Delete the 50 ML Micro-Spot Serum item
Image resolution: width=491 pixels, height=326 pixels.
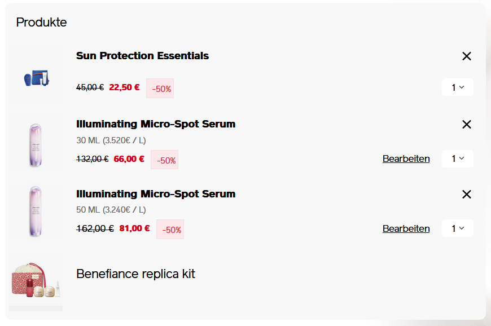(466, 194)
